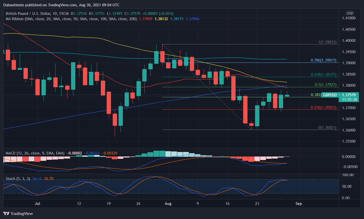Click the Fib 0(1.36021) level label
The height and width of the screenshot is (219, 364).
(x=327, y=128)
